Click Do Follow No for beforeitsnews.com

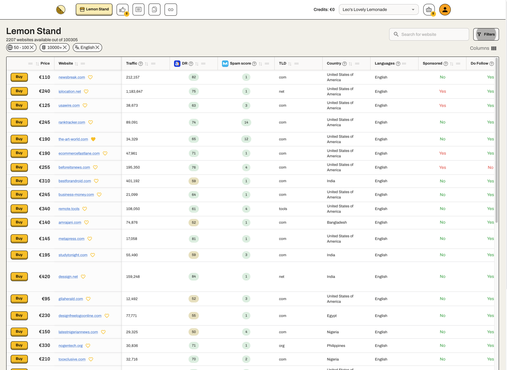(490, 167)
